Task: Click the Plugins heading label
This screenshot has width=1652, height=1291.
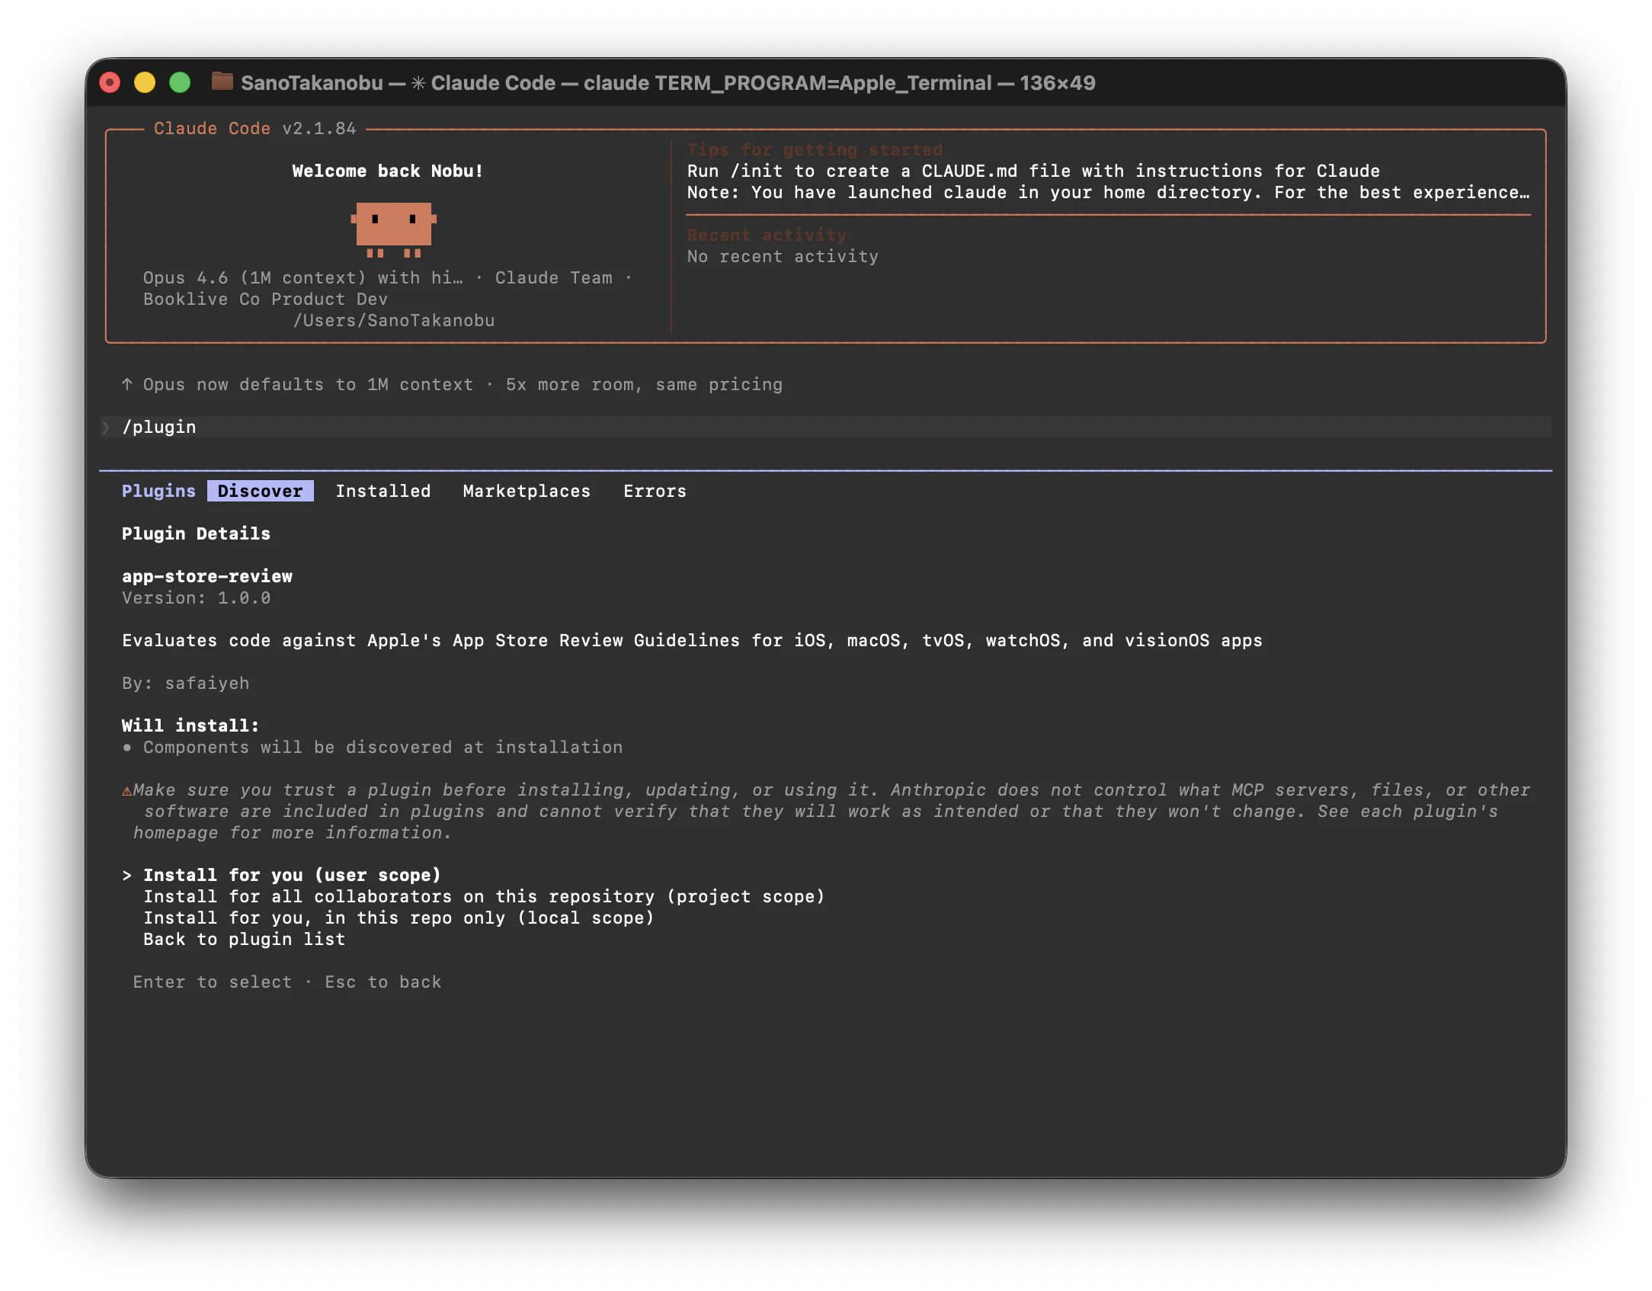Action: pos(158,491)
